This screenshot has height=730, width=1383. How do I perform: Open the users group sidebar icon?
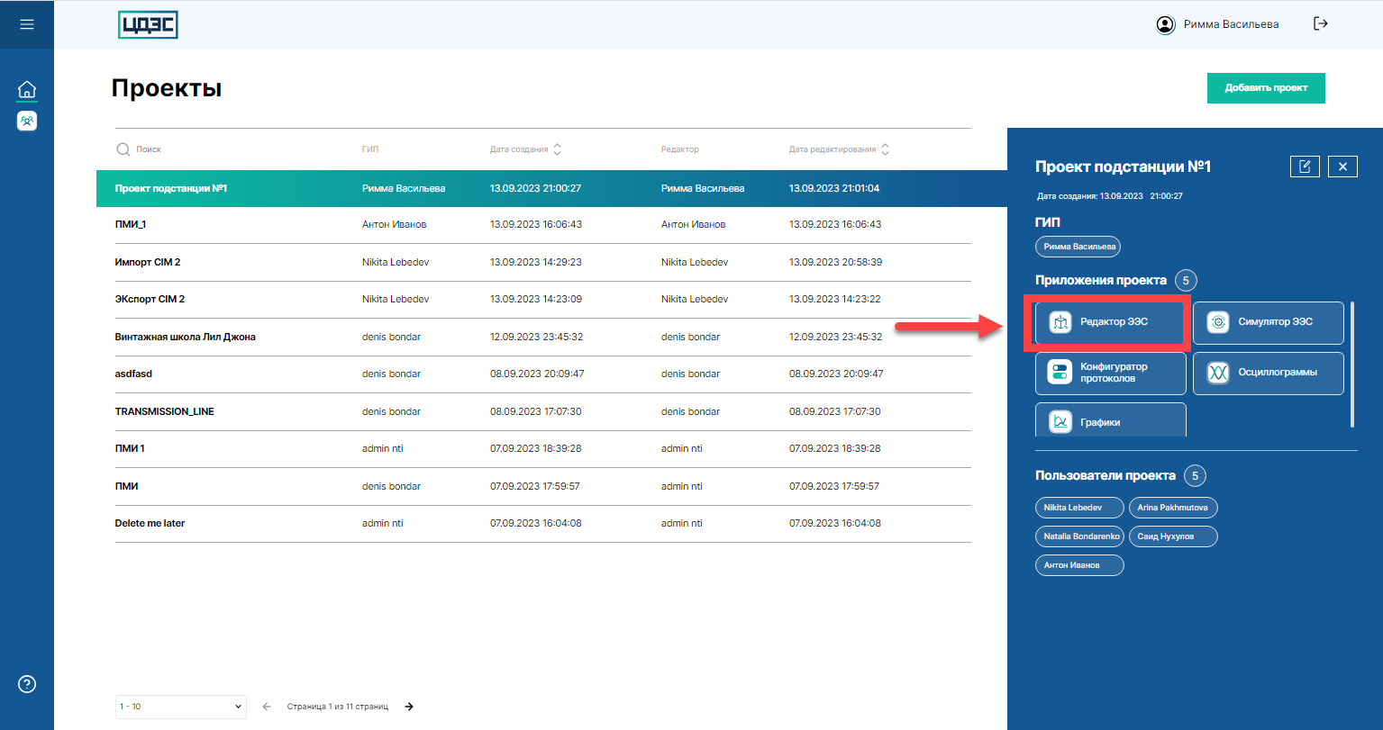pyautogui.click(x=27, y=121)
